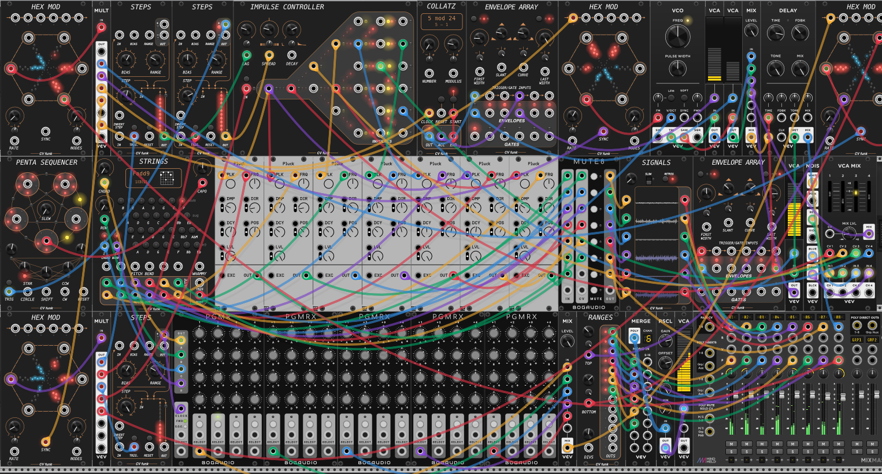Click the VCO FREQ knob
The height and width of the screenshot is (474, 882).
coord(678,36)
